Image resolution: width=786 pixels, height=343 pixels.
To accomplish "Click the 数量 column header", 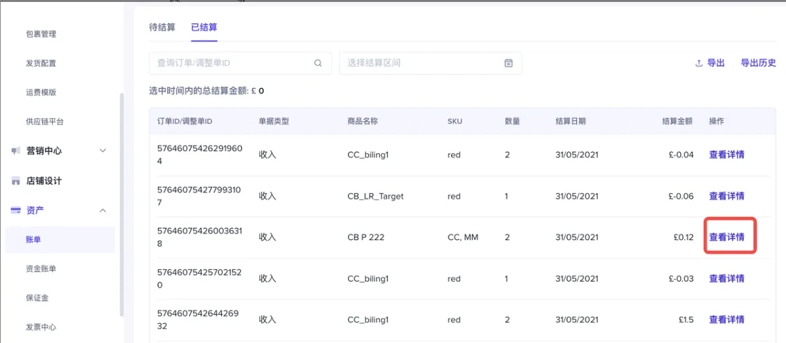I will (512, 121).
